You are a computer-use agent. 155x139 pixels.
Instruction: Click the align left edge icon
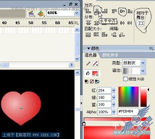[89, 11]
